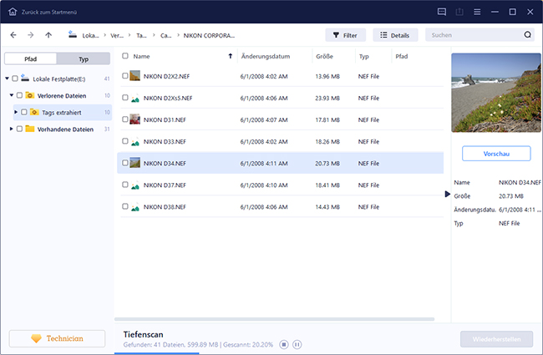The image size is (543, 355).
Task: Click NIKON D38.NEF image icon
Action: pyautogui.click(x=134, y=207)
